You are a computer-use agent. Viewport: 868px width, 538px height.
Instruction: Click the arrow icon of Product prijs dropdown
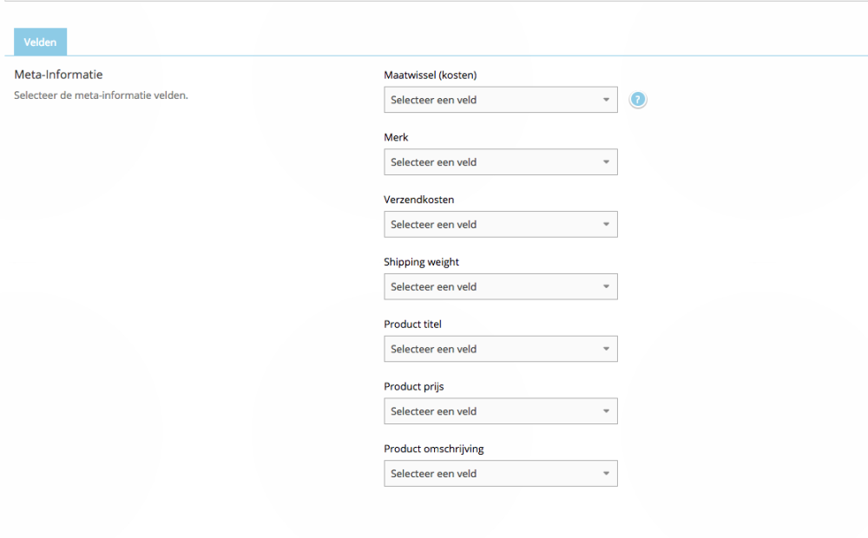point(606,411)
